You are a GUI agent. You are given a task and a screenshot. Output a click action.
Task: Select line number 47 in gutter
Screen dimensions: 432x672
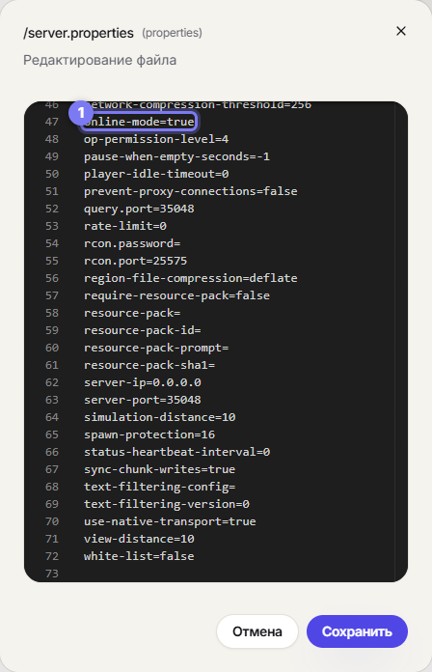coord(52,122)
